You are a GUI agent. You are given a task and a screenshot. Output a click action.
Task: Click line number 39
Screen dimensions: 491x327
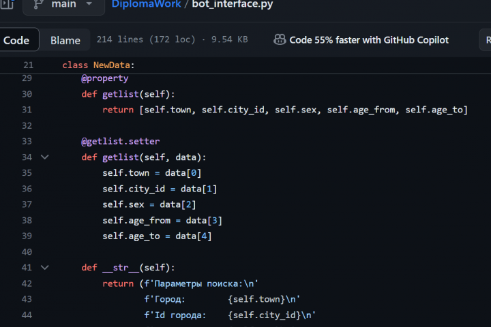pos(27,236)
